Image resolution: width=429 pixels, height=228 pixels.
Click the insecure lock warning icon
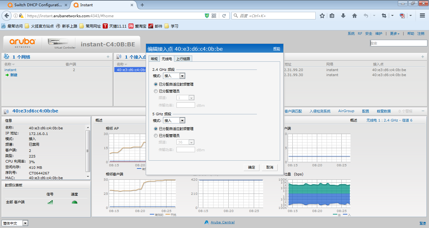pyautogui.click(x=21, y=16)
